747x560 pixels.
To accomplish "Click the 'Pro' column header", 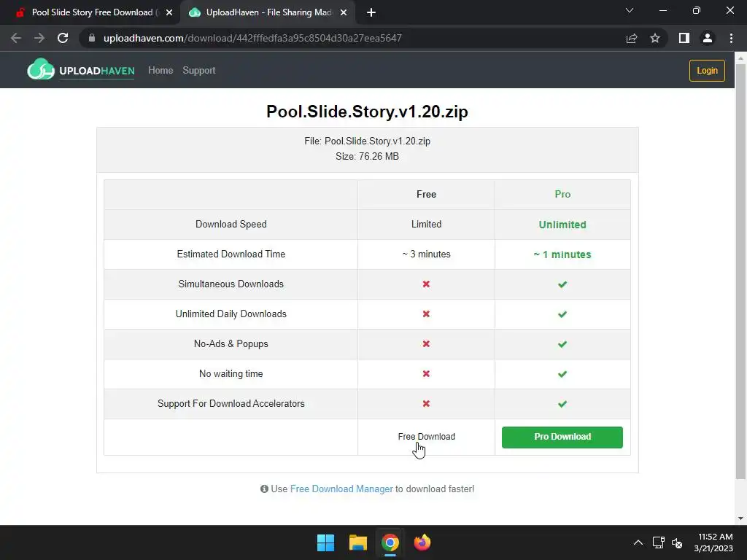I will tap(562, 194).
